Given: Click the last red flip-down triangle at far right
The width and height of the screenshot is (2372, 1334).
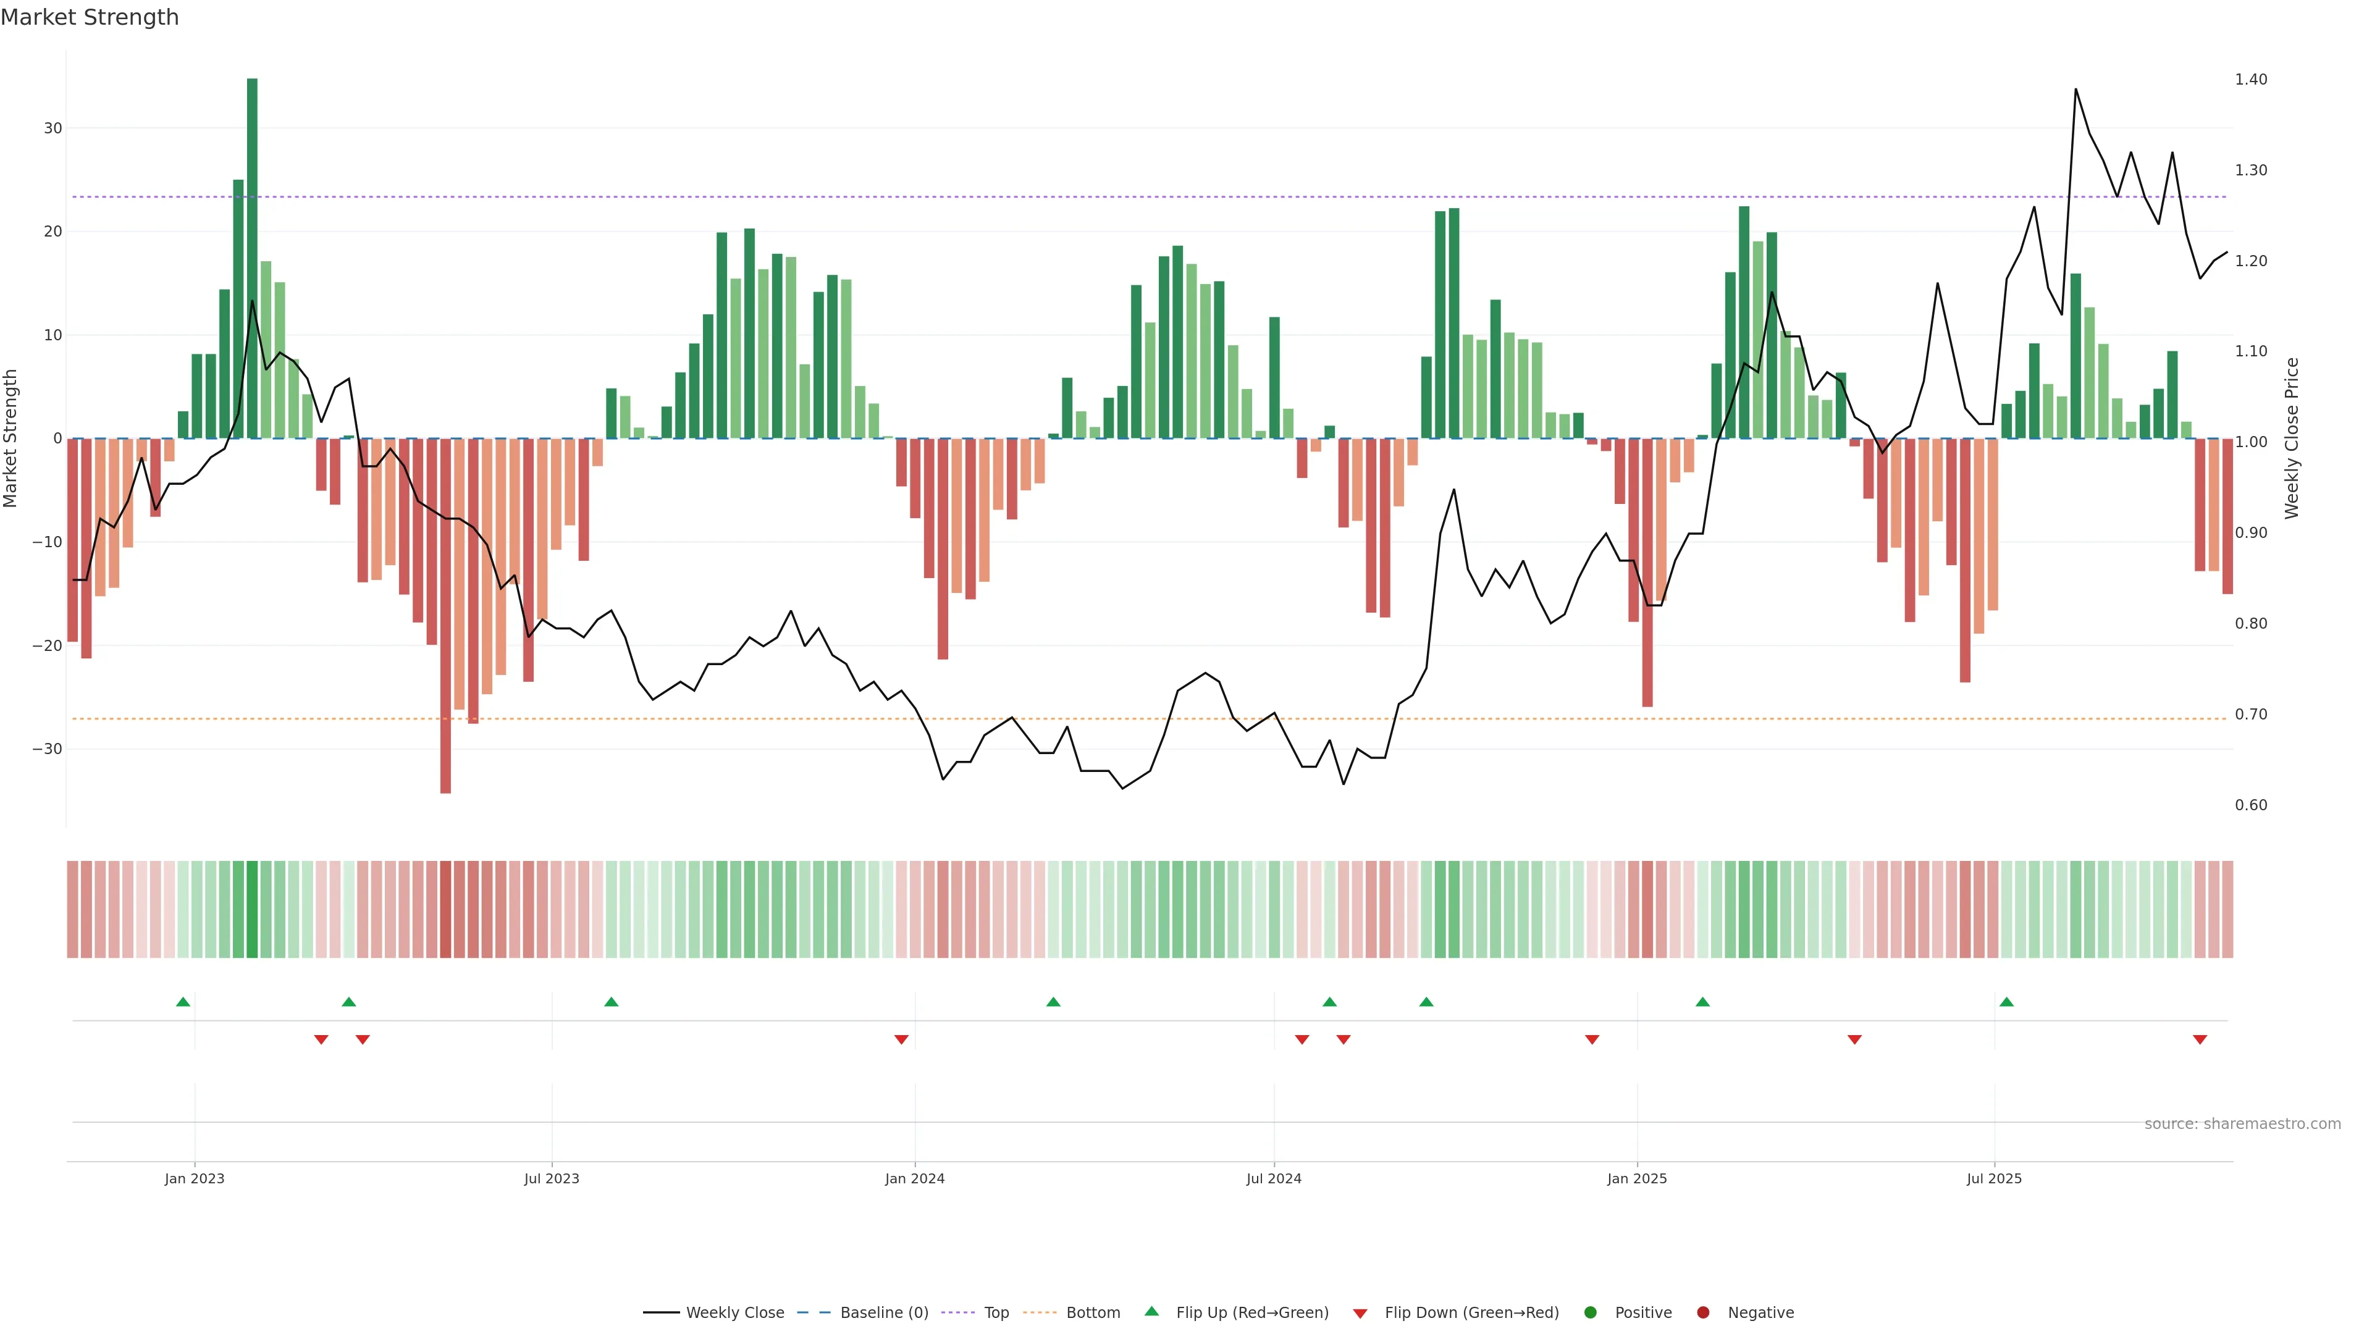Looking at the screenshot, I should point(2200,1039).
